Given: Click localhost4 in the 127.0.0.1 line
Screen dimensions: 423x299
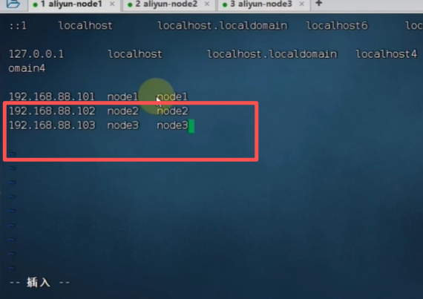Looking at the screenshot, I should click(387, 54).
